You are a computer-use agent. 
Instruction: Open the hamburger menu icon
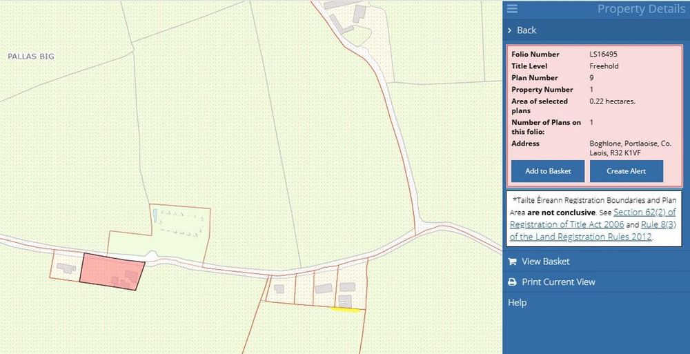[512, 9]
